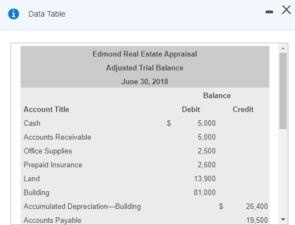Screen dimensions: 295x225
Task: Select Building debit value 81,000
Action: (204, 192)
